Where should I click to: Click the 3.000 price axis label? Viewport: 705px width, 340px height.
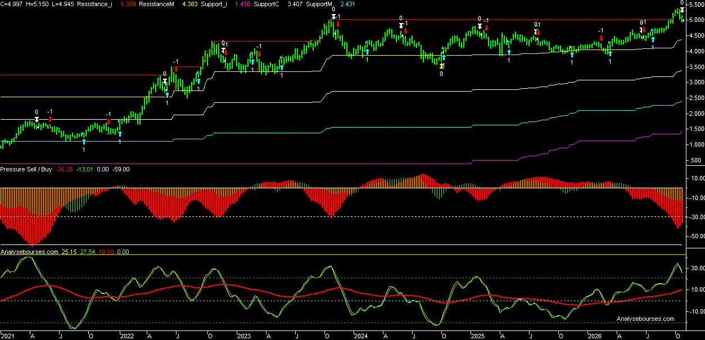point(695,83)
